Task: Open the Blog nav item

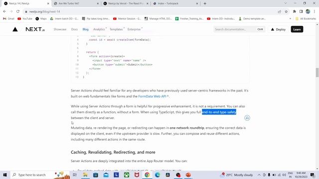Action: click(x=85, y=29)
